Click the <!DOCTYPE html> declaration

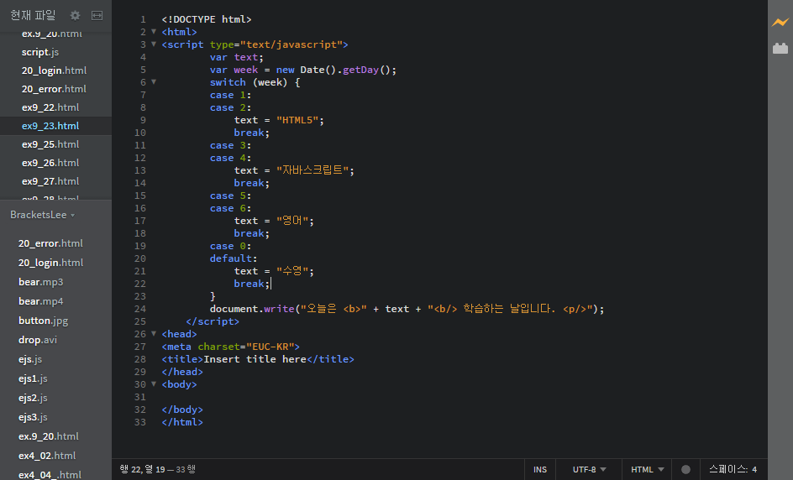[207, 19]
